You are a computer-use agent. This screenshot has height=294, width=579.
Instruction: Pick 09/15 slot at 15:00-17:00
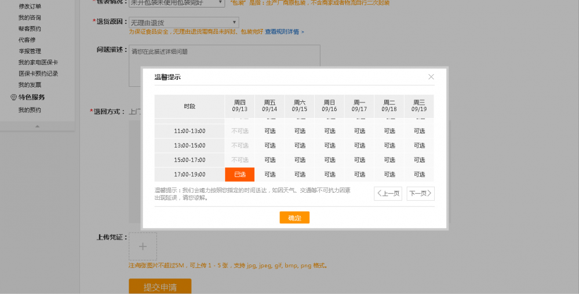click(300, 160)
